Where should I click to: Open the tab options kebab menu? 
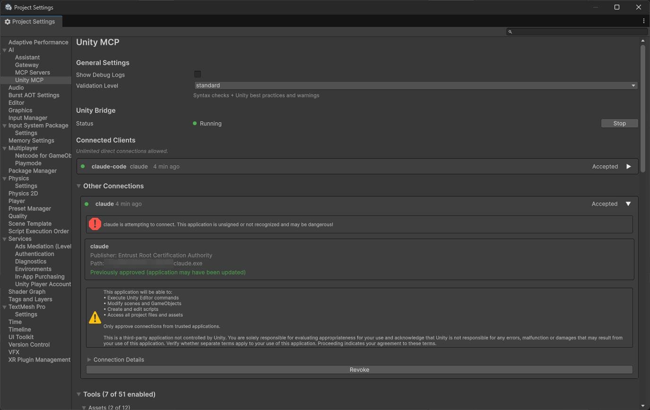tap(643, 21)
